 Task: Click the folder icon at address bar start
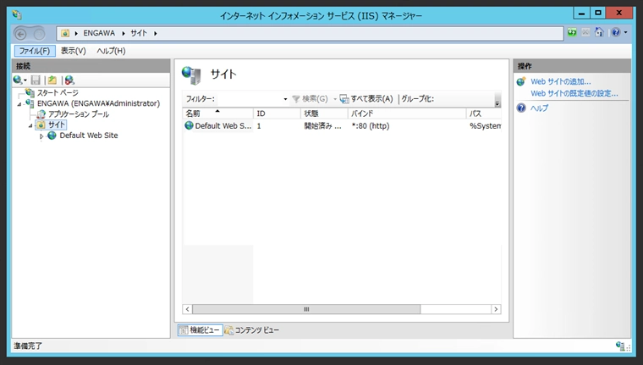65,33
